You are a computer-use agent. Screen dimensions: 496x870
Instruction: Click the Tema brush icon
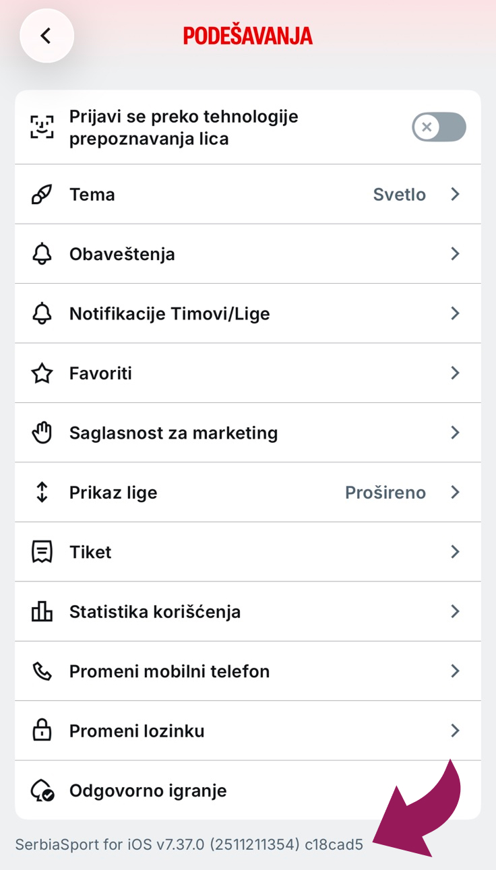(42, 195)
